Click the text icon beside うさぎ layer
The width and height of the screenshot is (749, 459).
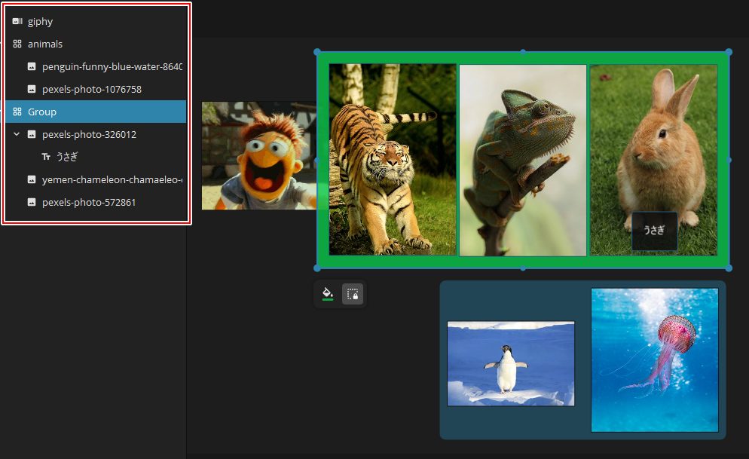click(x=46, y=157)
